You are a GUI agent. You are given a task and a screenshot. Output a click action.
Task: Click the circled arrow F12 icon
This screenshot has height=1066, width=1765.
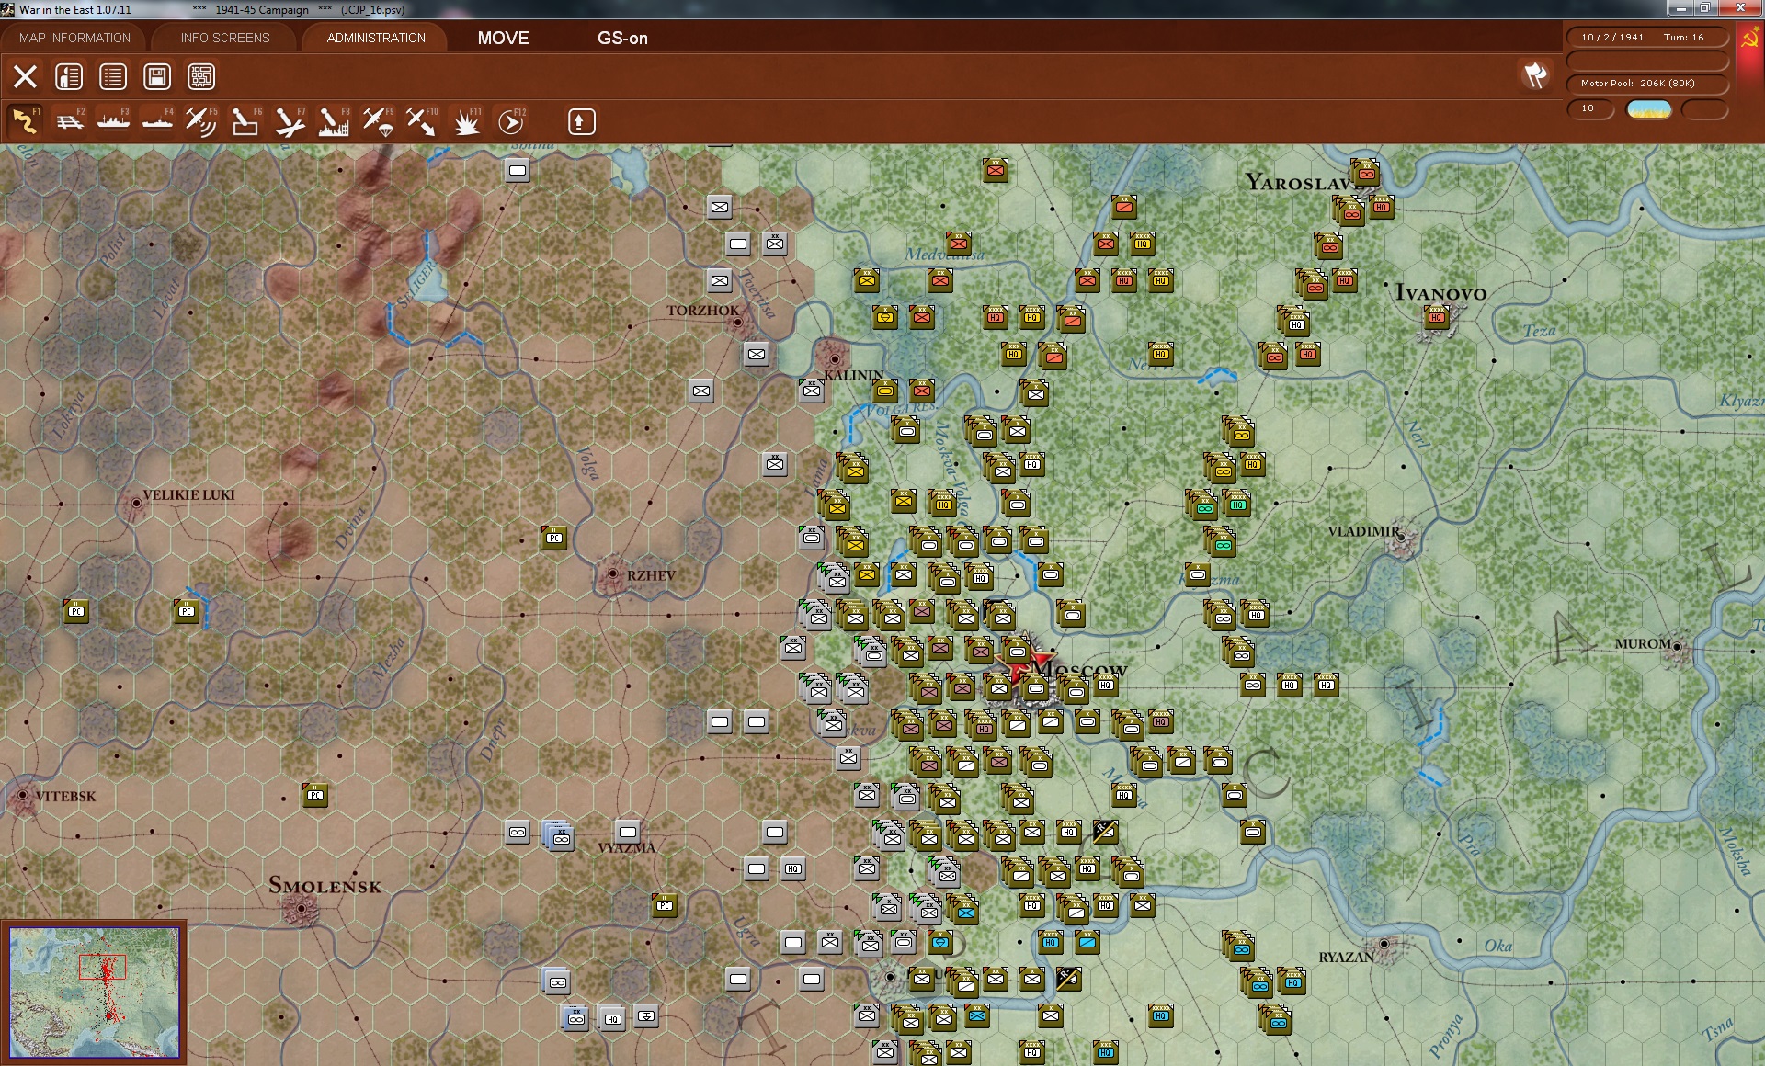[x=510, y=121]
